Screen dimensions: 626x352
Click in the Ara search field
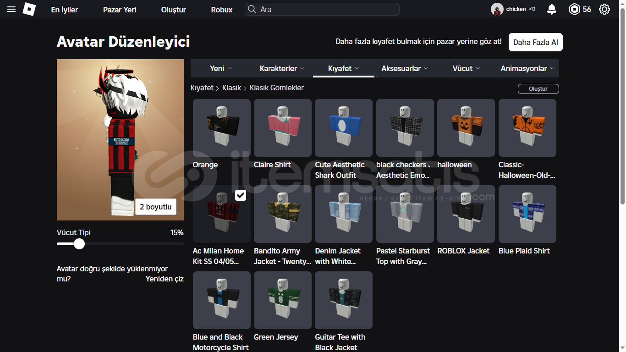point(322,9)
